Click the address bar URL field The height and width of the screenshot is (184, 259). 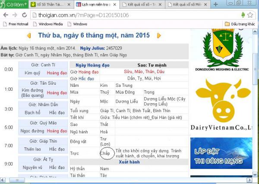coord(136,15)
